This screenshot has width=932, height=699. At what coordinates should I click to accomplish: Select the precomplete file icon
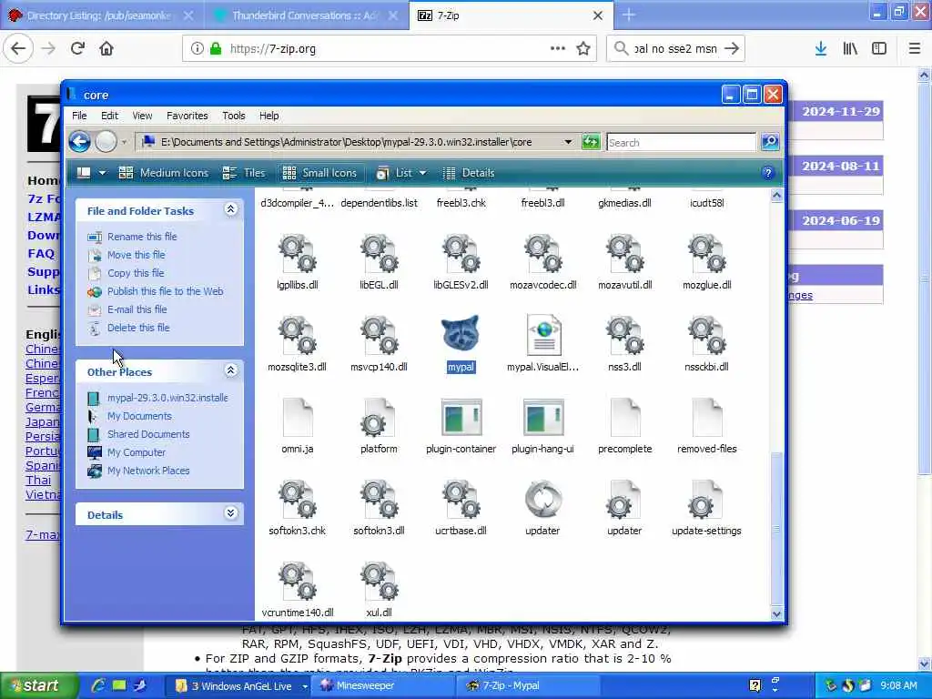(625, 417)
